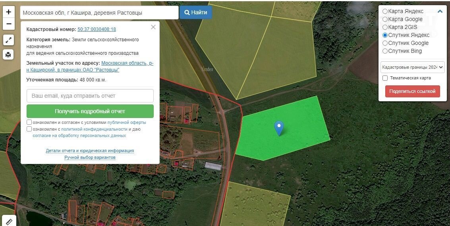Switch to Спутник Google layer
Image resolution: width=450 pixels, height=226 pixels.
coord(385,43)
